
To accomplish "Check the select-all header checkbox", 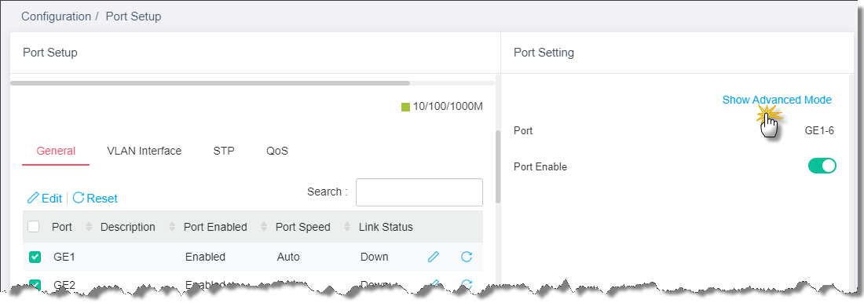I will coord(34,226).
